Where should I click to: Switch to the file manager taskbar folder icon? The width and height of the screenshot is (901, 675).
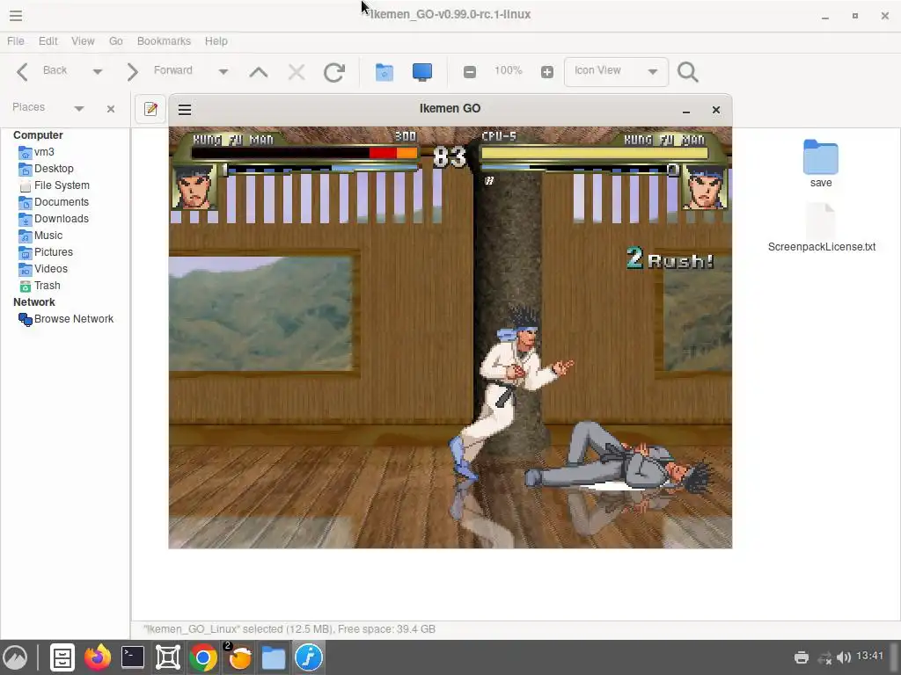click(x=274, y=657)
